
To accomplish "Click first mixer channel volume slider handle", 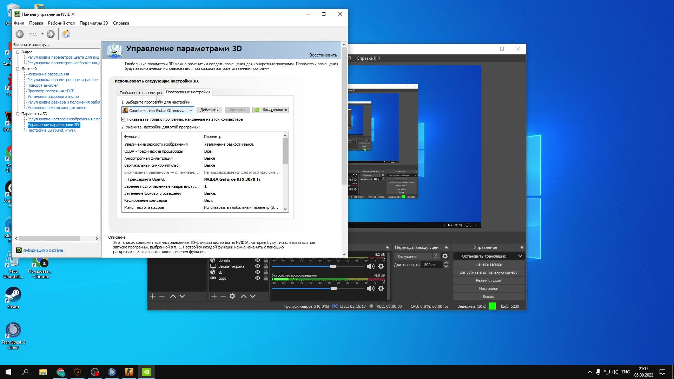I will [333, 266].
